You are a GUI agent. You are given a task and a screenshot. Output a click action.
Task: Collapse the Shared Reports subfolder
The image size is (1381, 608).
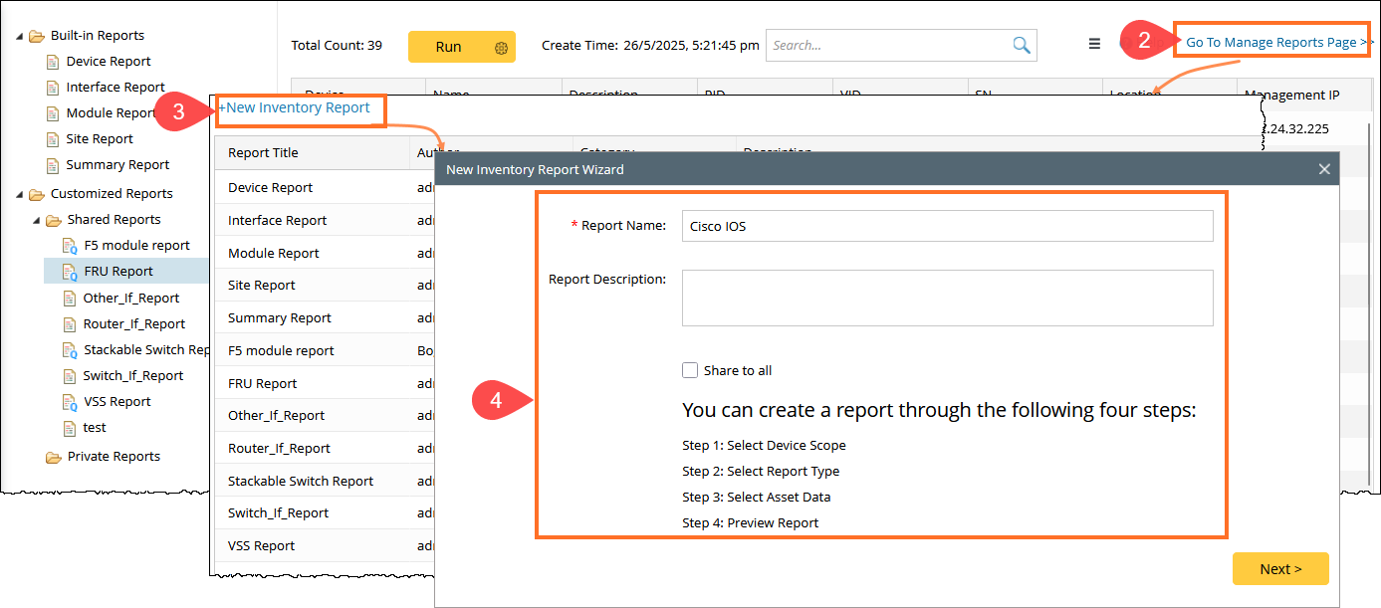tap(37, 220)
